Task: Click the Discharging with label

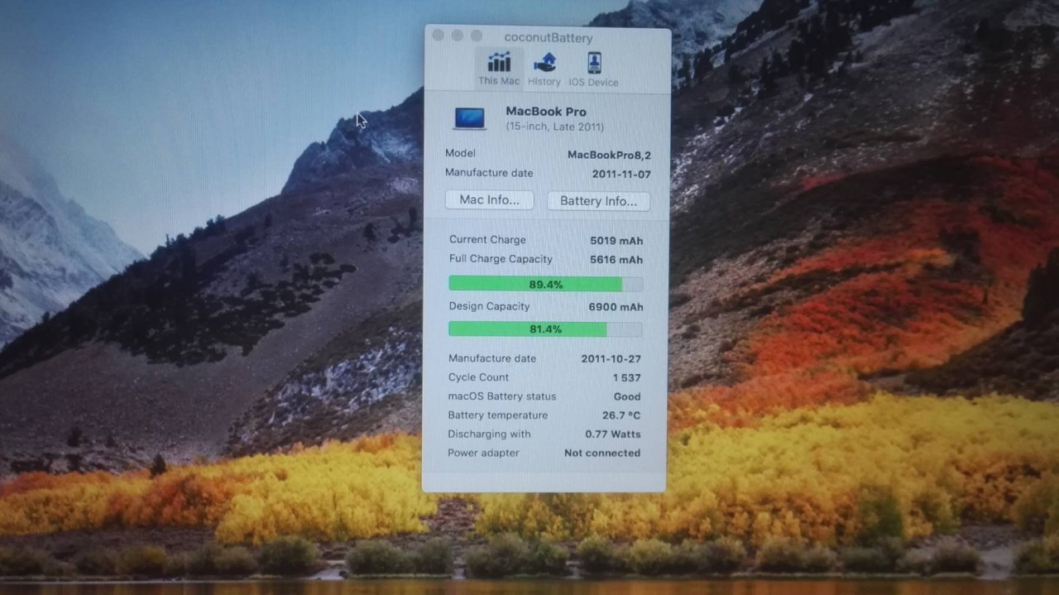Action: coord(489,434)
